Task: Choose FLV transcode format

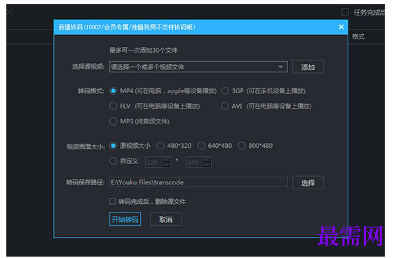Action: point(113,106)
